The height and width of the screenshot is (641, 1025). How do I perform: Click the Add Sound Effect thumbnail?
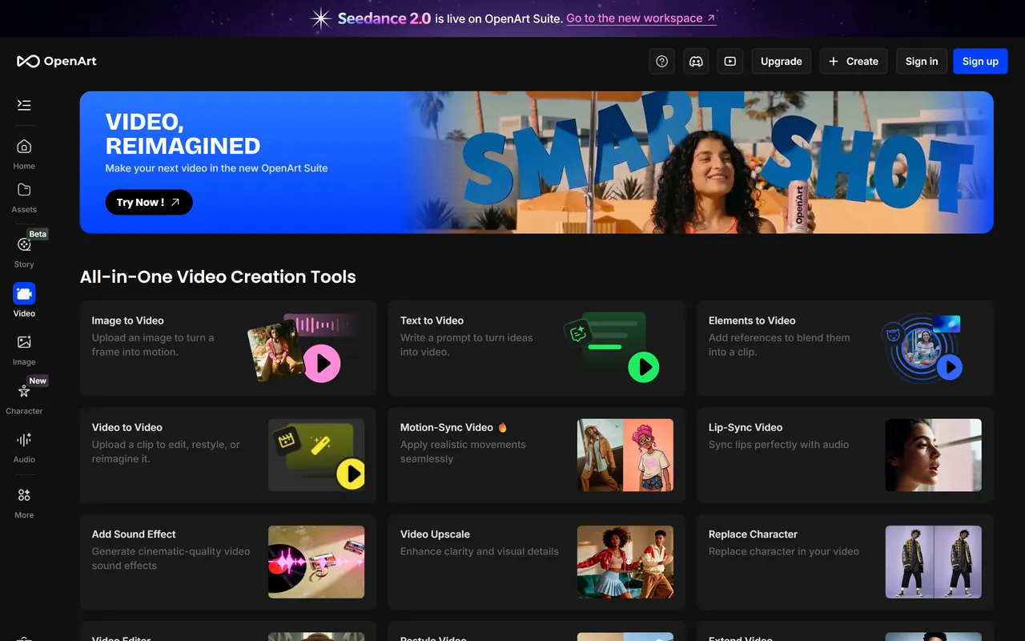316,562
